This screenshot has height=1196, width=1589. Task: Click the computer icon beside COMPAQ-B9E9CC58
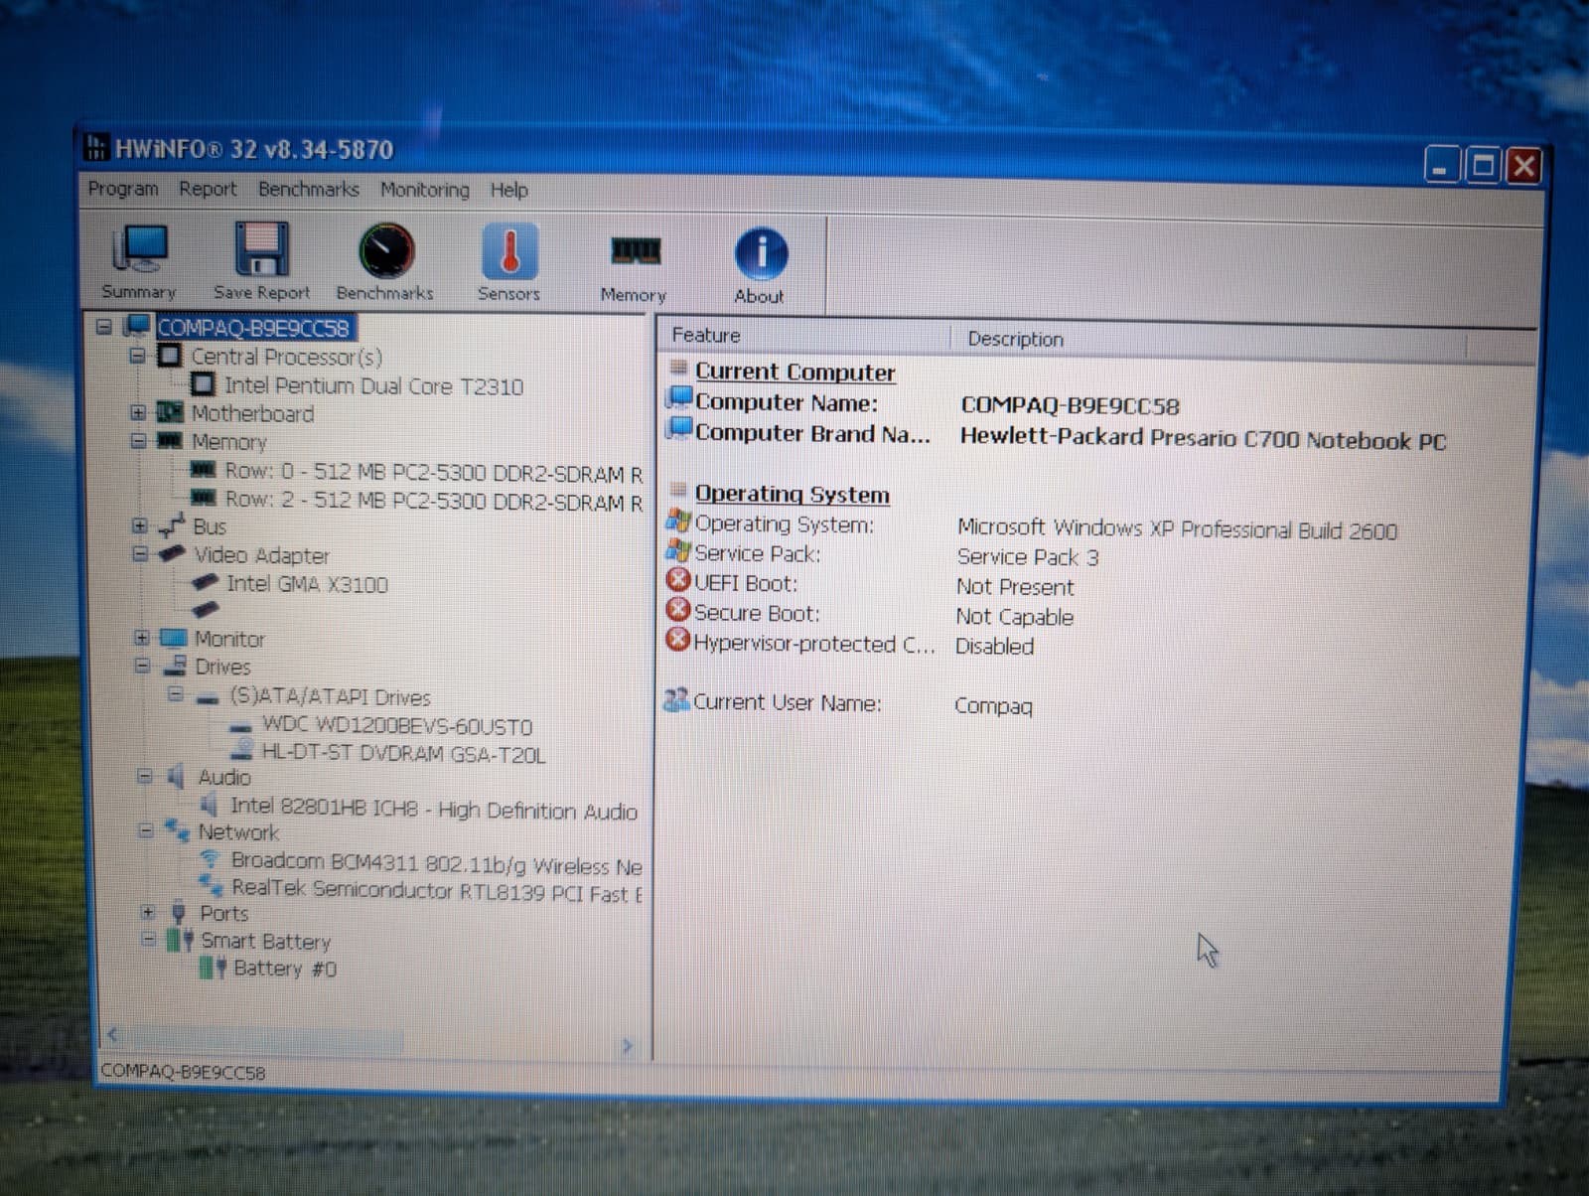(137, 326)
